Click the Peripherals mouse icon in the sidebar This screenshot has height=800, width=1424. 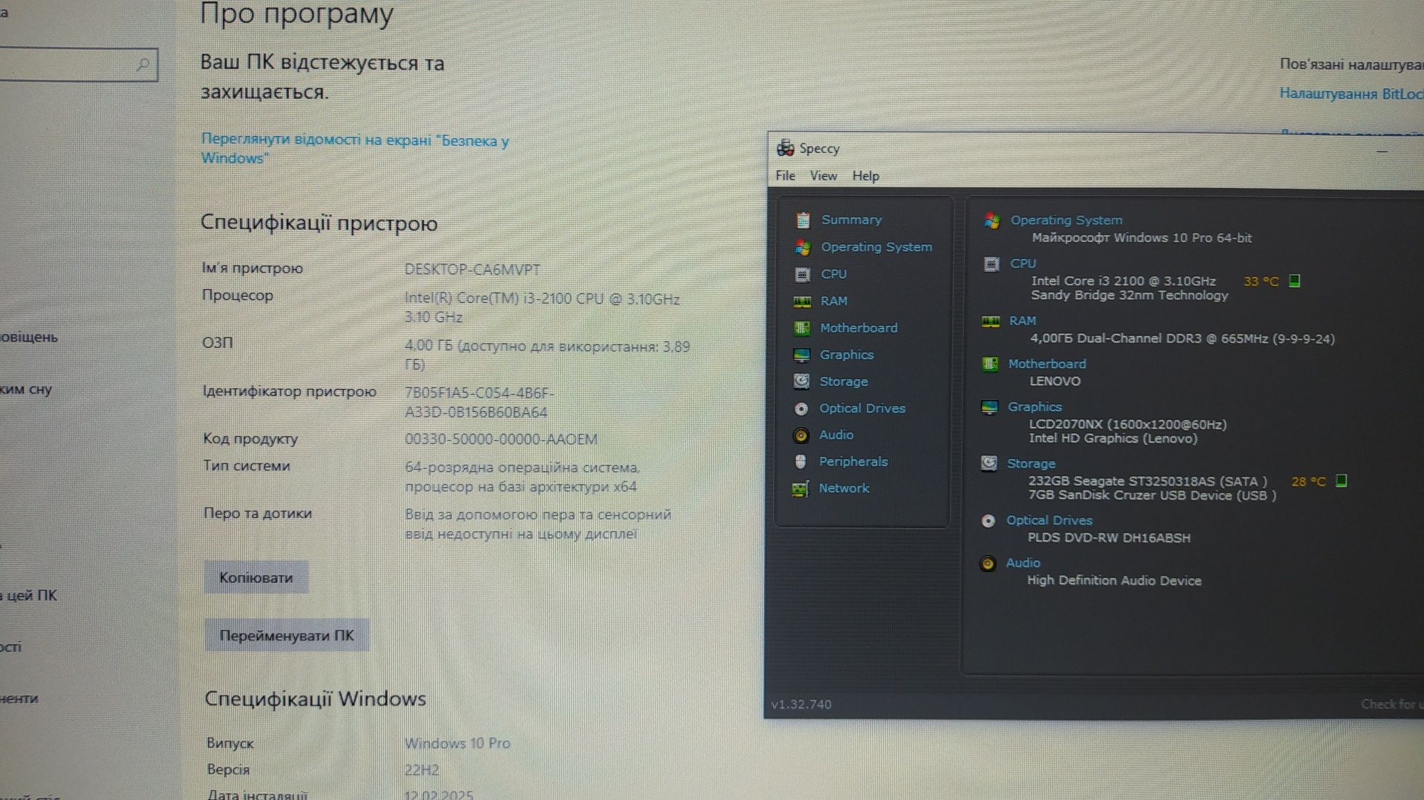(x=800, y=462)
